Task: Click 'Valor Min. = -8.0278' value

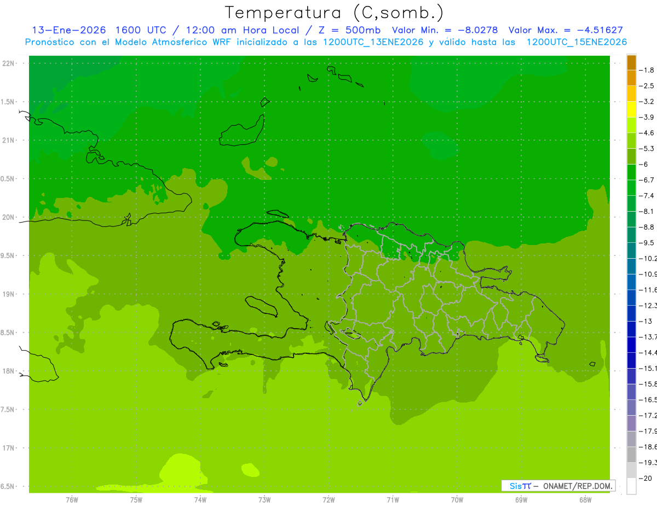Action: [445, 30]
